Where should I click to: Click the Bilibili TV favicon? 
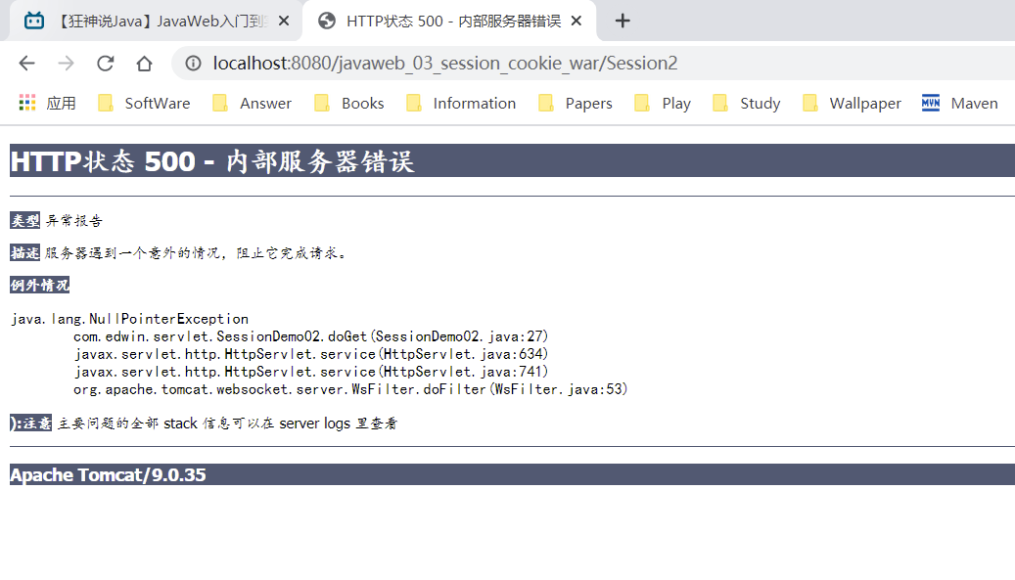(34, 20)
